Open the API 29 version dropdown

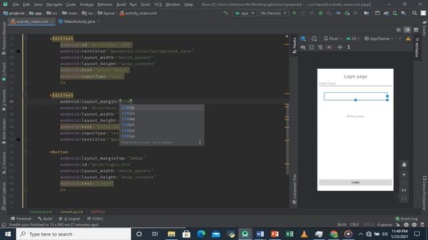click(x=352, y=39)
